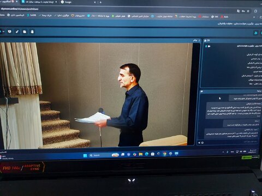Open the SMS bookmark in the bookmarks bar
262x196 pixels.
(215, 17)
